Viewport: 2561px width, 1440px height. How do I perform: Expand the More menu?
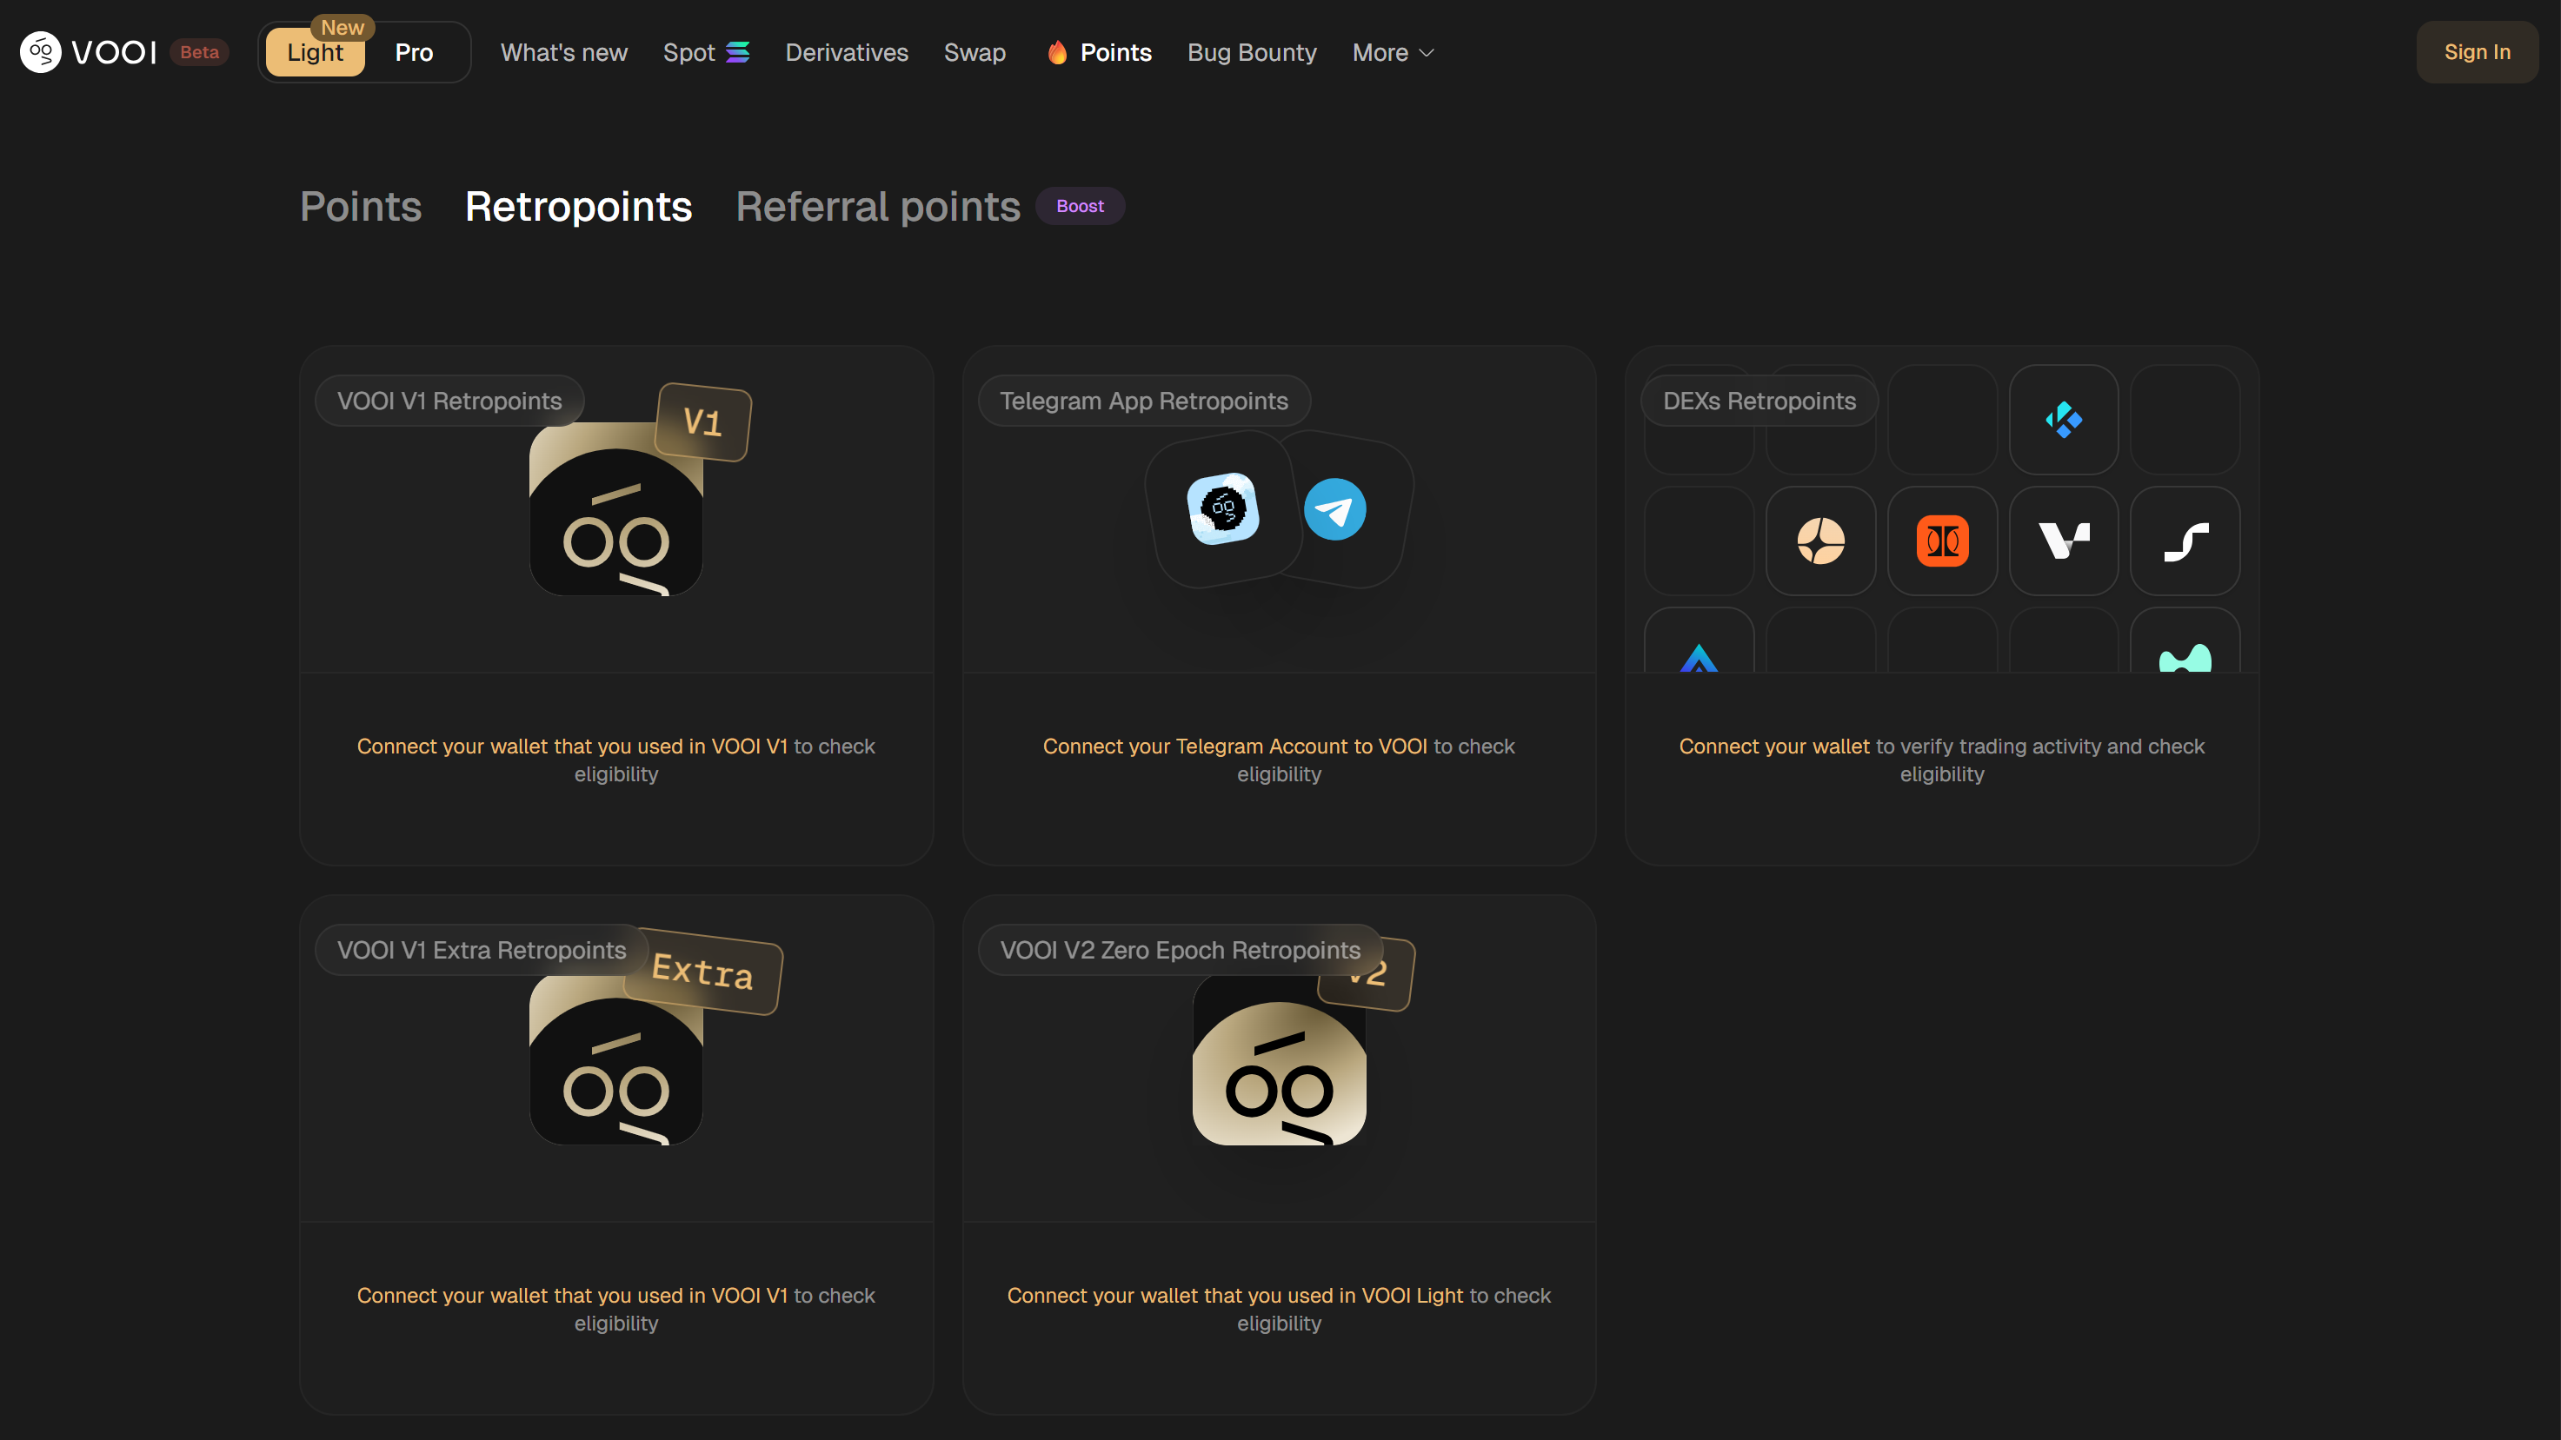[1393, 53]
